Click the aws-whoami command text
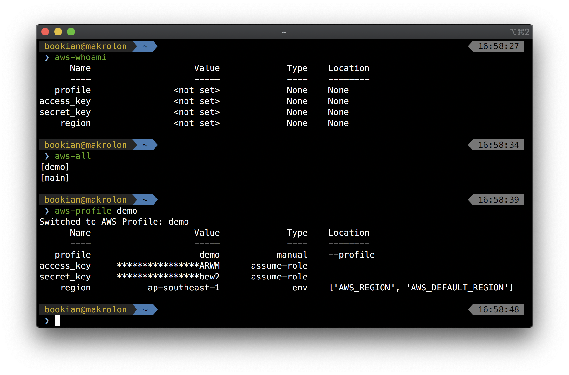 tap(80, 57)
